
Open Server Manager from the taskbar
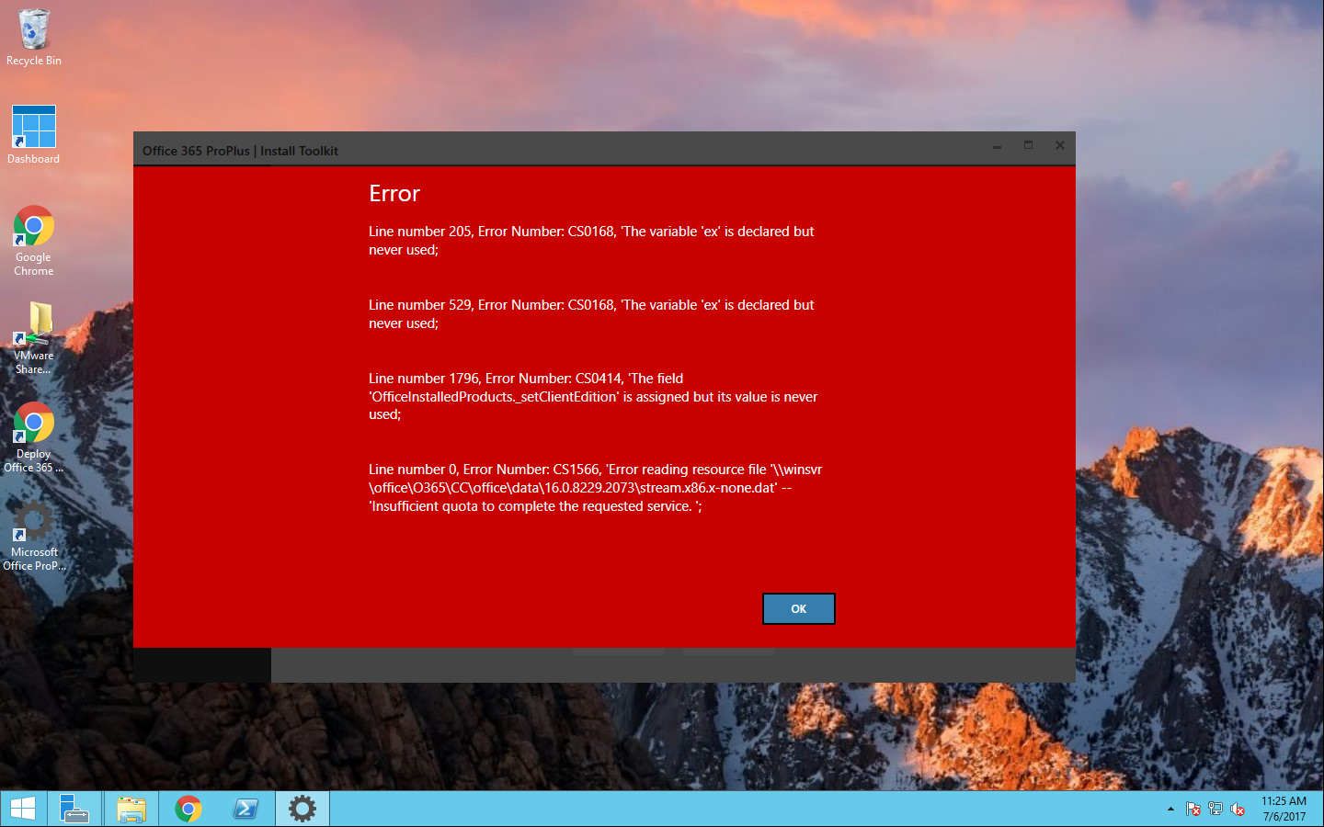[x=74, y=808]
